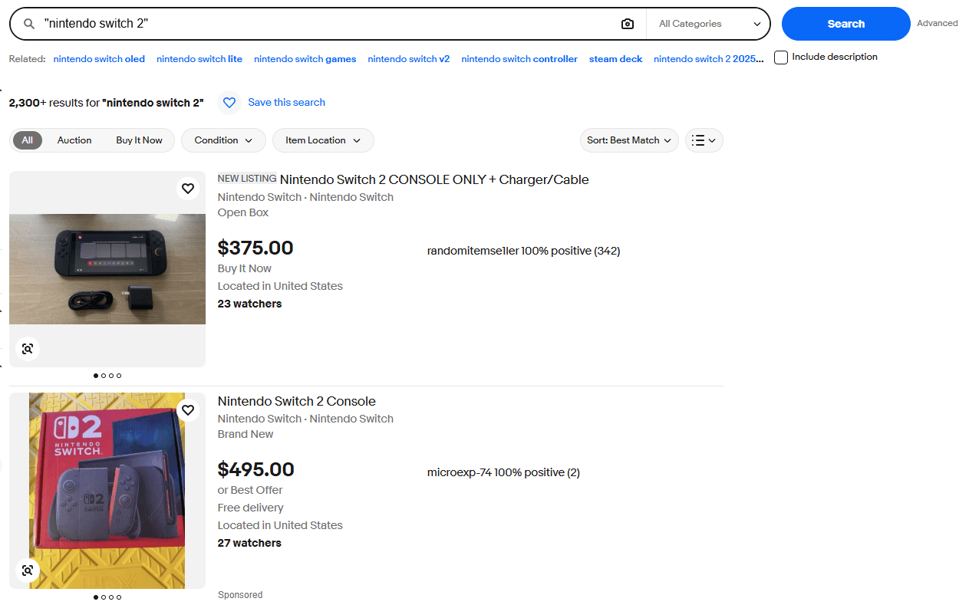The image size is (969, 605).
Task: Click Open Box condition text
Action: pyautogui.click(x=243, y=213)
